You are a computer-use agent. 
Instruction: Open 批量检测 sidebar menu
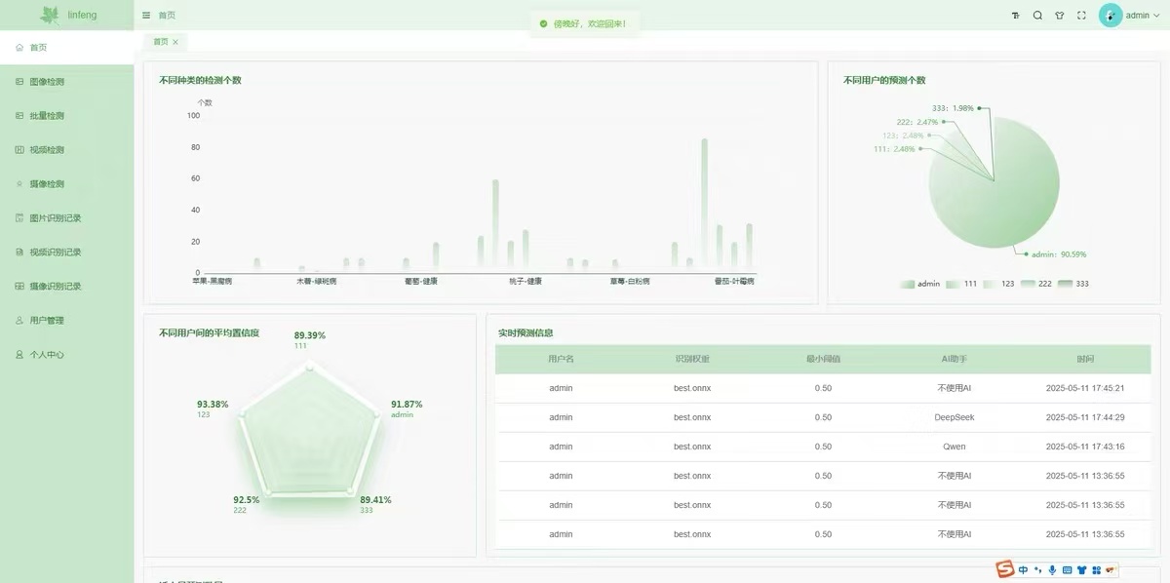[x=66, y=116]
